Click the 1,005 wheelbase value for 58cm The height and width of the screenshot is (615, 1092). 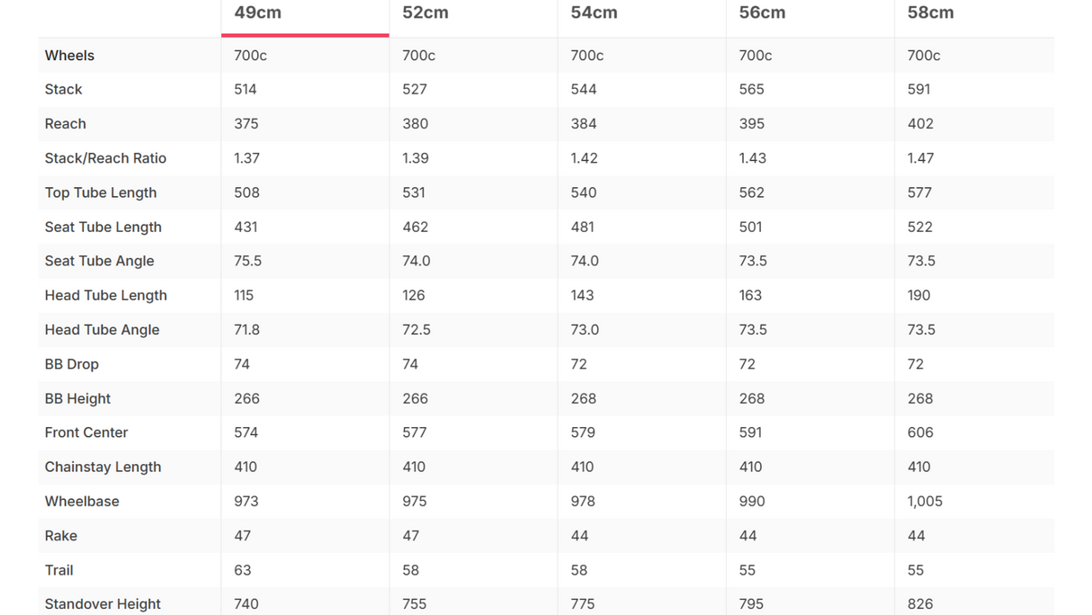tap(925, 501)
